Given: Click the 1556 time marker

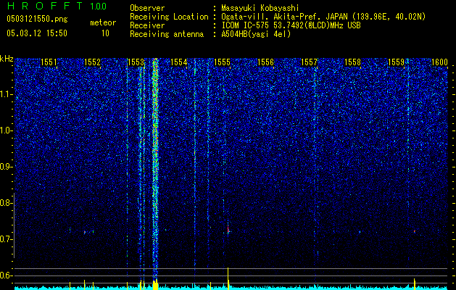Looking at the screenshot, I should pyautogui.click(x=266, y=62).
